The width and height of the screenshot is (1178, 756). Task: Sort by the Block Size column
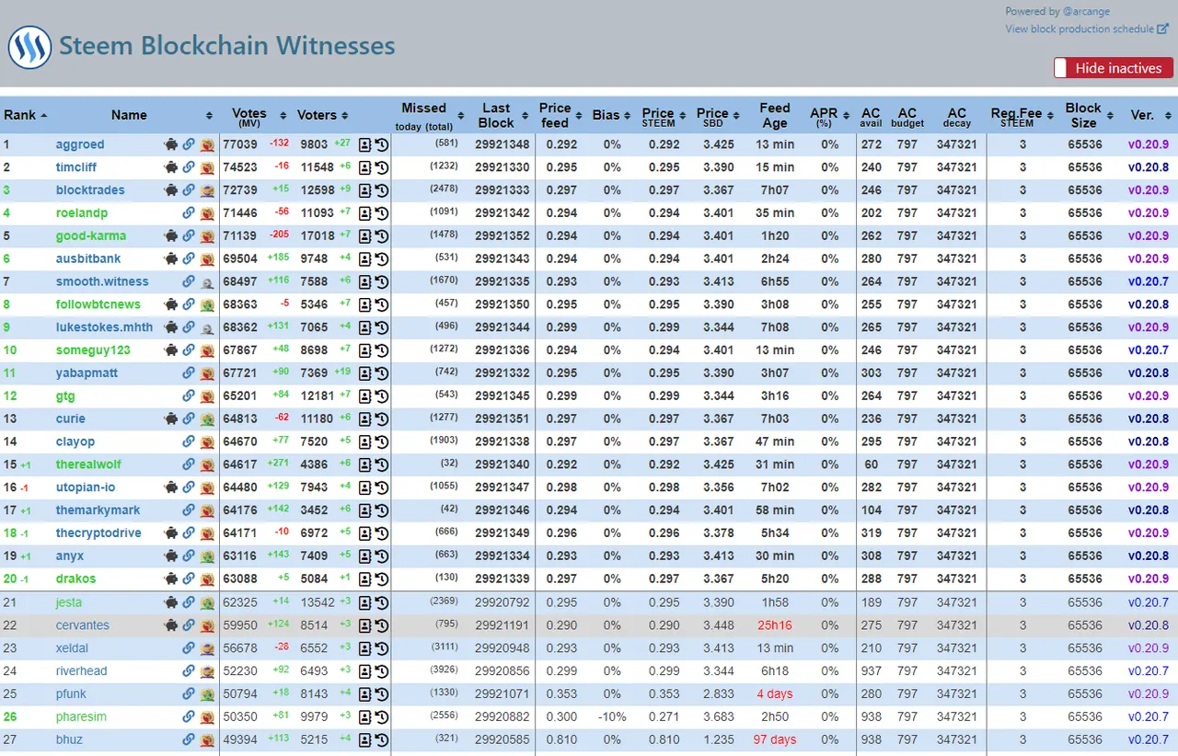coord(1089,115)
